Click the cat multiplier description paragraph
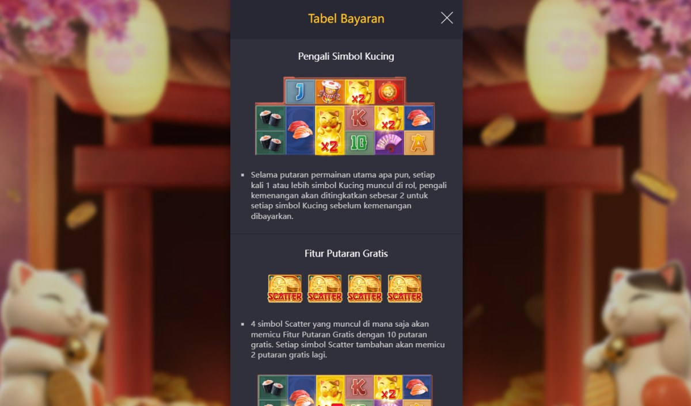 348,196
